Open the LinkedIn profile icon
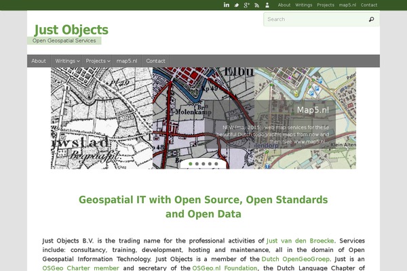Viewport: 407px width, 271px height. 227,5
